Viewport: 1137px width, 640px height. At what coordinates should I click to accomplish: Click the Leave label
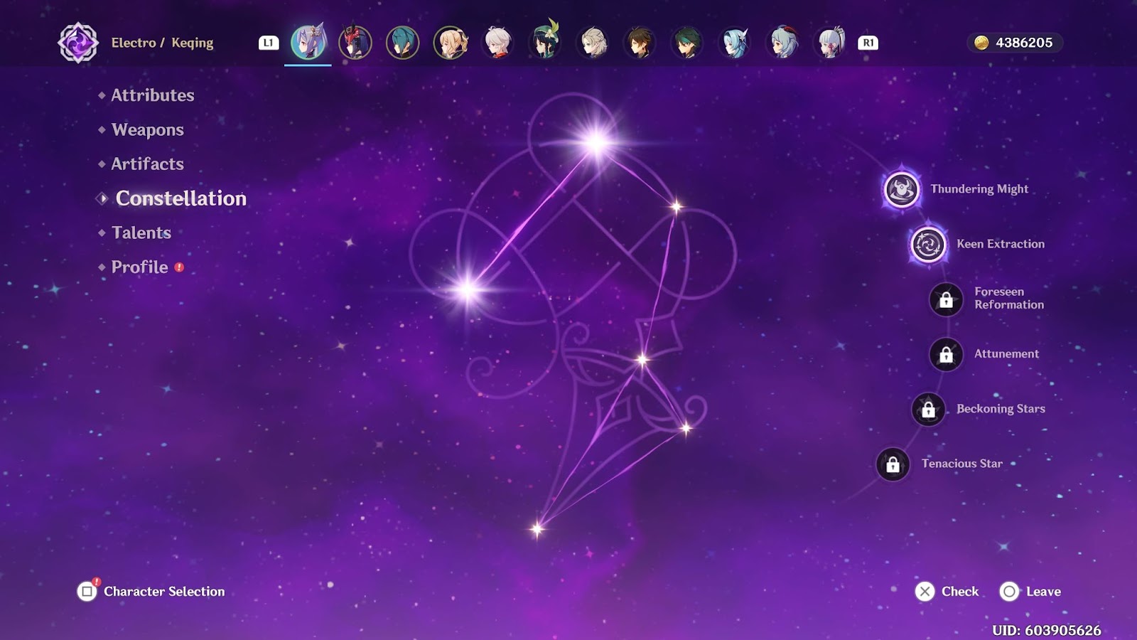click(x=1043, y=592)
